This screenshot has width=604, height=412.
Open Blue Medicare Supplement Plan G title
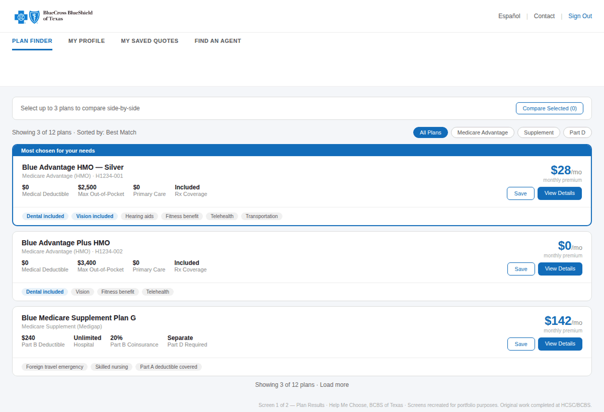click(79, 318)
